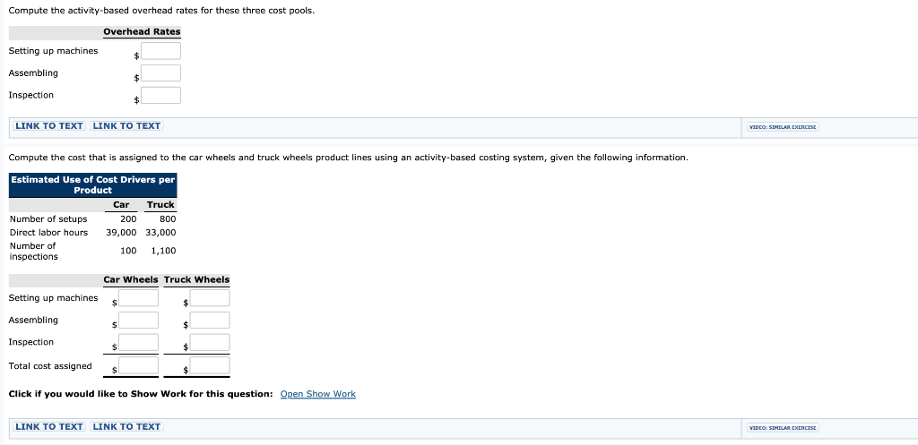918x445 pixels.
Task: Open the Show Work link
Action: pos(318,394)
